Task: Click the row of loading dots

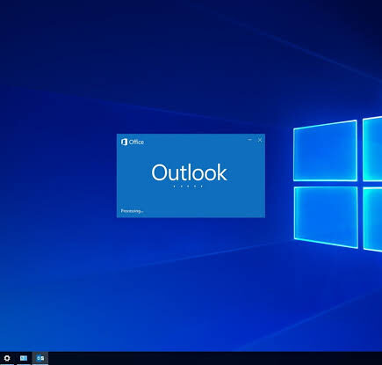Action: pos(188,186)
